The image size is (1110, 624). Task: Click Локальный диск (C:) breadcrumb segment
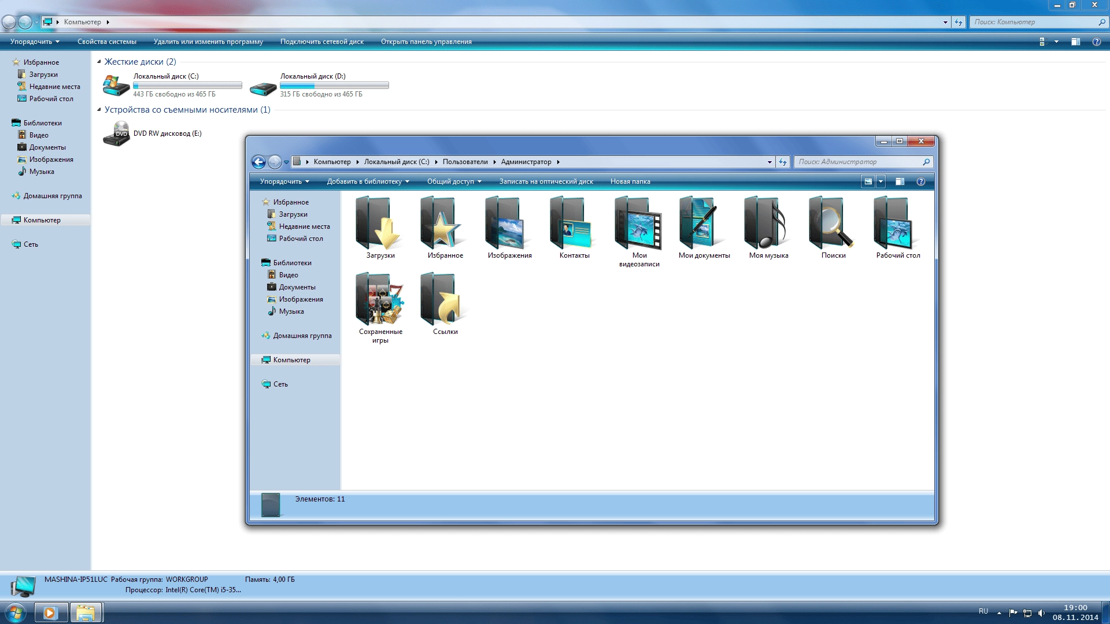pyautogui.click(x=397, y=162)
